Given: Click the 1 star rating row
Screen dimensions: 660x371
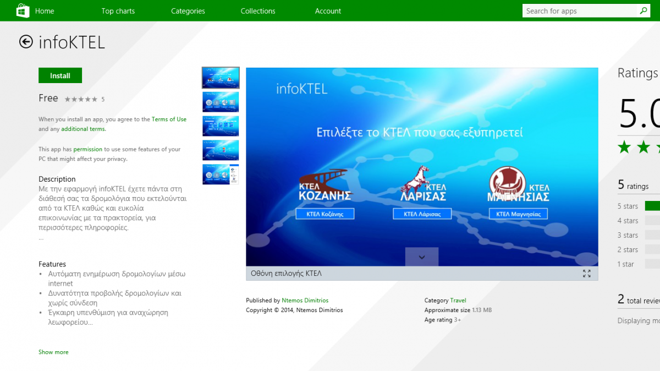Looking at the screenshot, I should (x=638, y=264).
